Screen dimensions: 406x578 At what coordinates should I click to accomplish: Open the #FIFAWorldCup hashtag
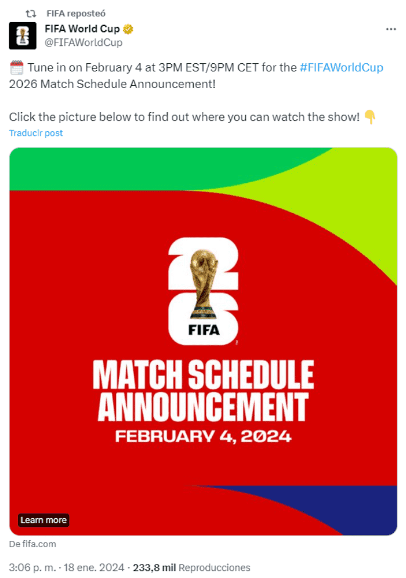click(342, 67)
